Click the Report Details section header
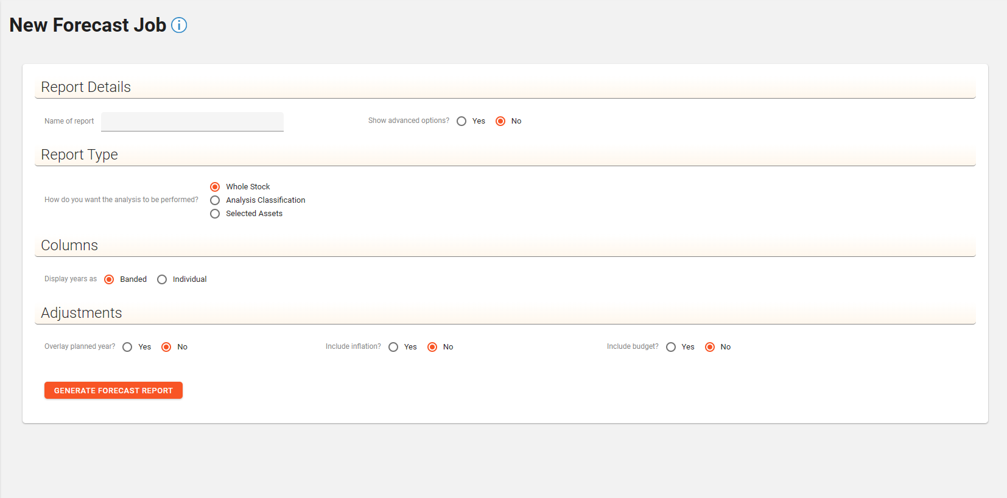The image size is (1007, 498). (x=86, y=87)
